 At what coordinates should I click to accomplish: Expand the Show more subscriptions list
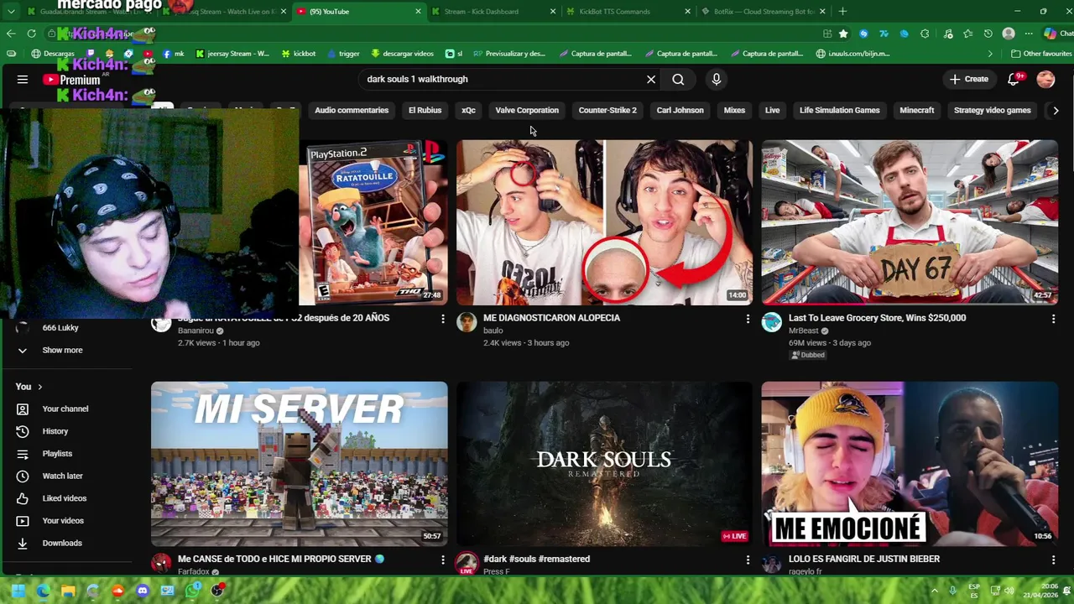(x=62, y=350)
